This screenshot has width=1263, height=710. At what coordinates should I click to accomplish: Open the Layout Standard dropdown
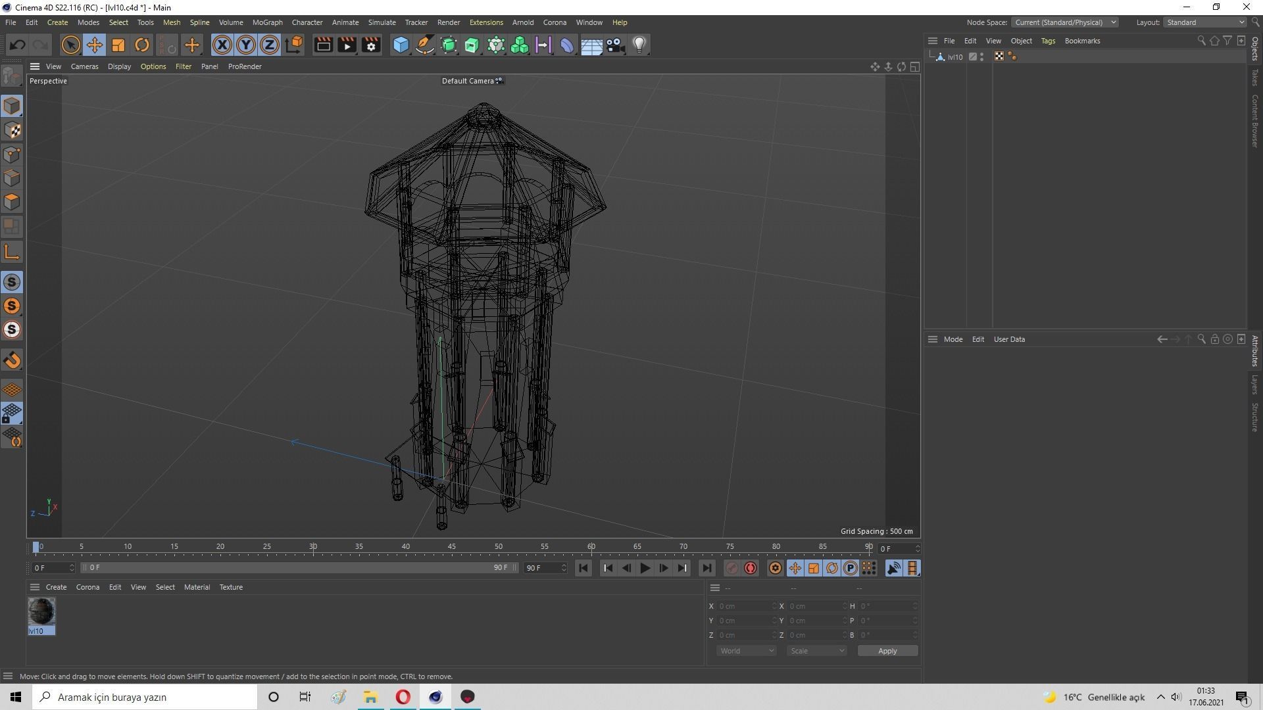[x=1204, y=22]
